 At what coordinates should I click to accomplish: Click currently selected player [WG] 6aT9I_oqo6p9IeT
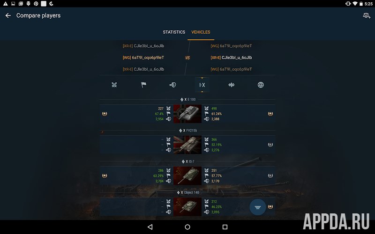click(143, 58)
